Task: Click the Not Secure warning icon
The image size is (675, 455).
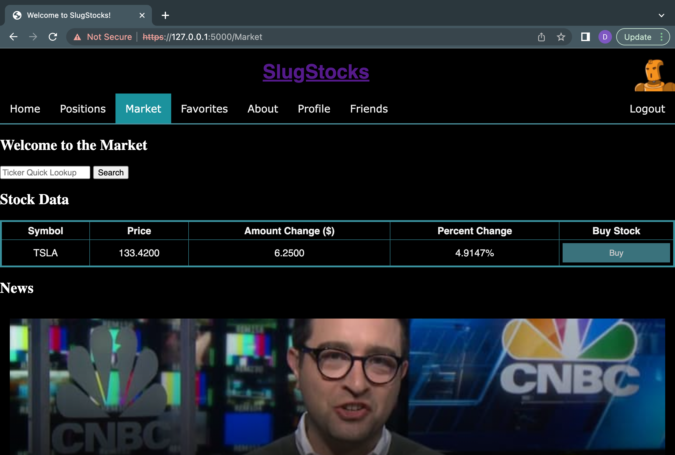Action: 77,37
